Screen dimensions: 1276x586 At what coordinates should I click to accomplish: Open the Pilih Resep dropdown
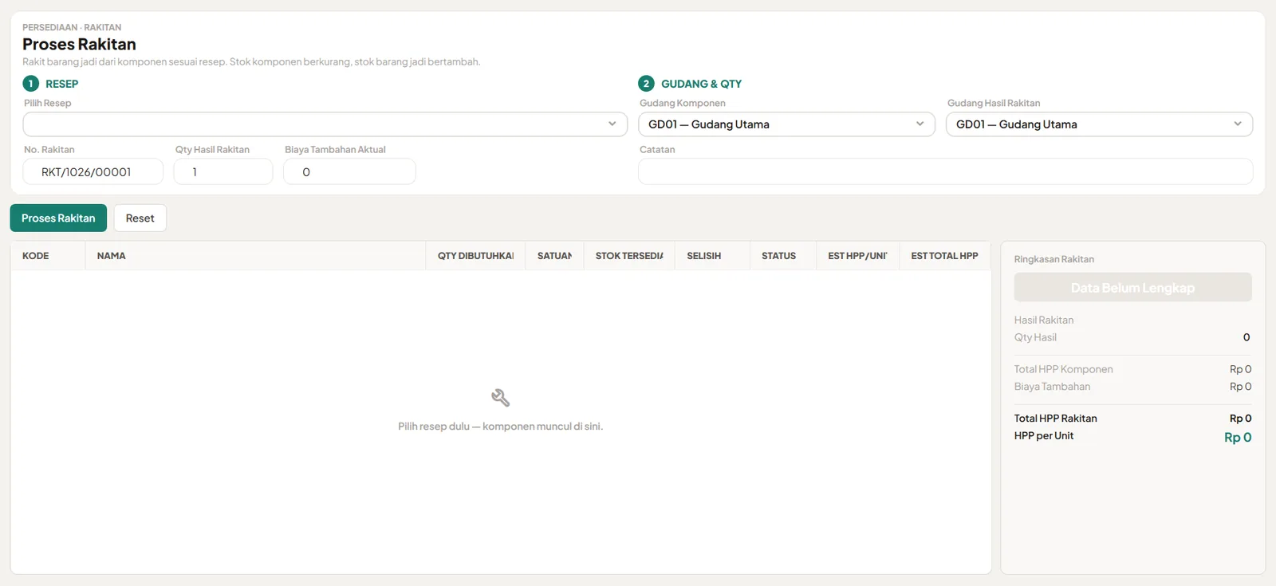click(x=325, y=124)
